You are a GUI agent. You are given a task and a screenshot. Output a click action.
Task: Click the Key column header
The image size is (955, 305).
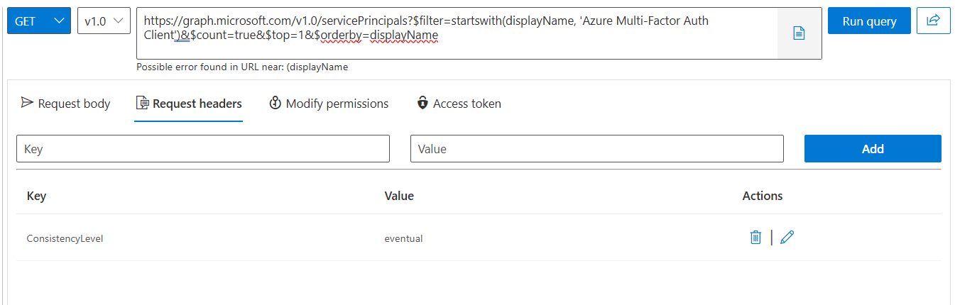point(36,196)
